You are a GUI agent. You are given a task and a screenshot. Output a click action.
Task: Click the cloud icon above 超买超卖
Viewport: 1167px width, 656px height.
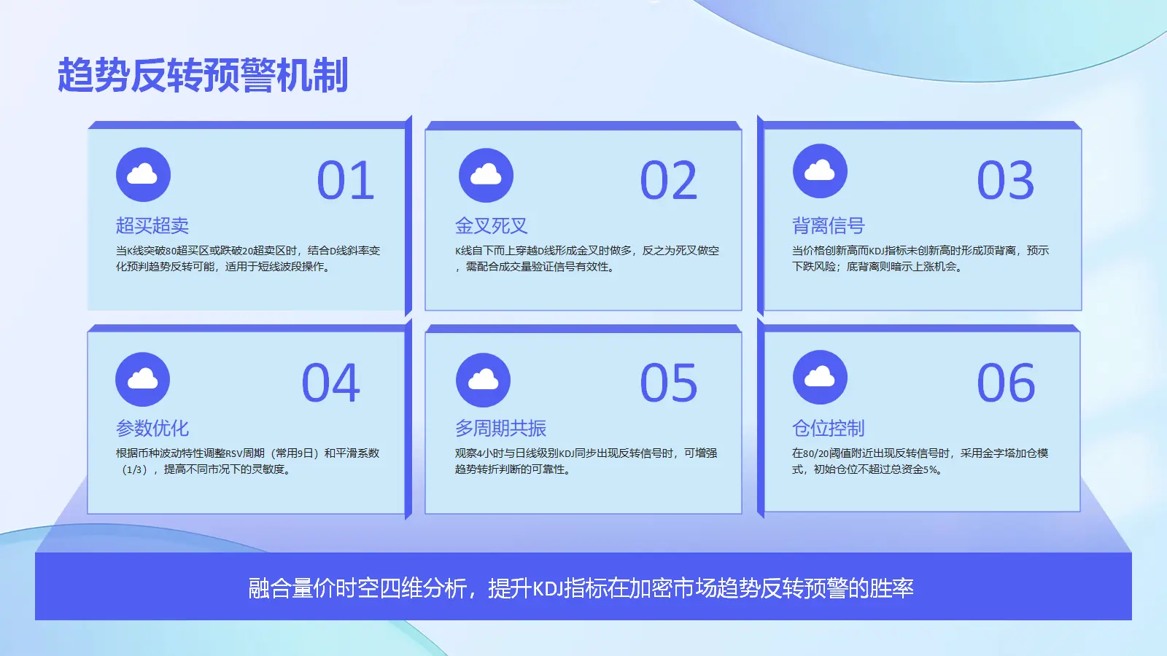pos(143,175)
